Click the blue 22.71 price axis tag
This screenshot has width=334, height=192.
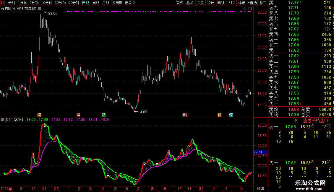point(260,152)
